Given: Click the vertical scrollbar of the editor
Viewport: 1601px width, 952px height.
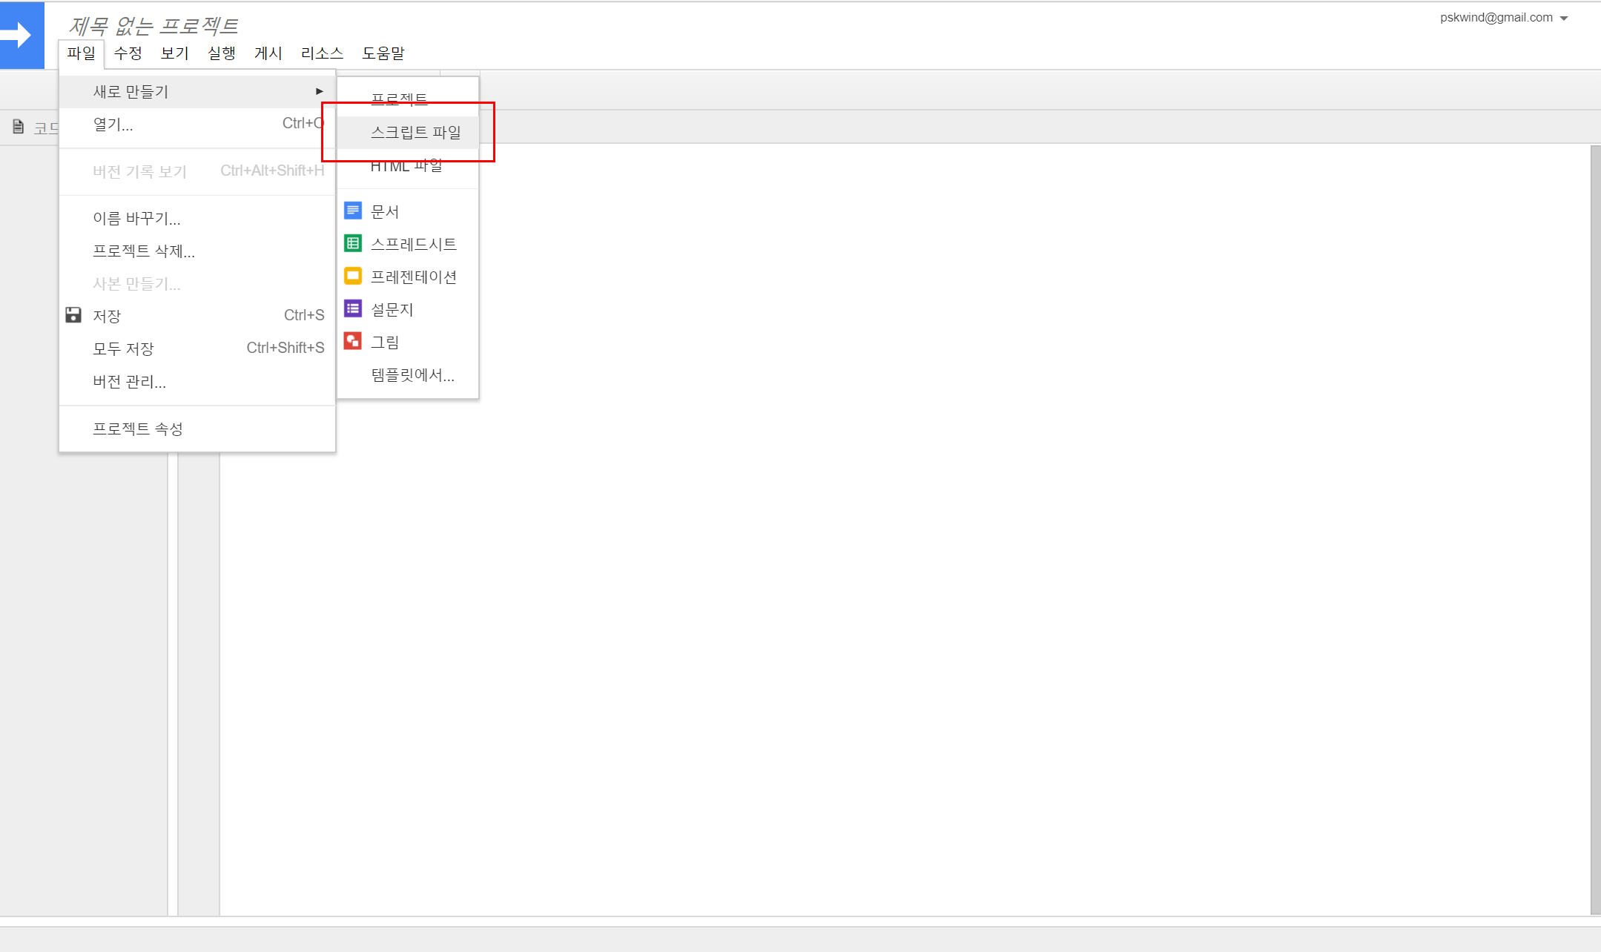Looking at the screenshot, I should click(1595, 530).
